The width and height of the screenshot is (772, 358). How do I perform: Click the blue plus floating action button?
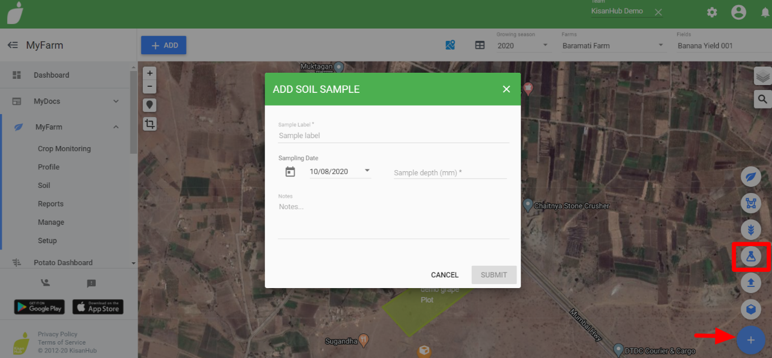coord(751,340)
